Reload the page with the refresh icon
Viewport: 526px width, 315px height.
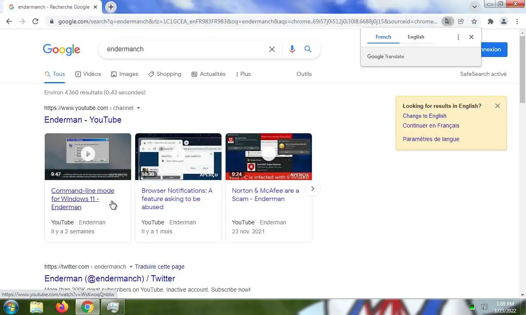(35, 21)
